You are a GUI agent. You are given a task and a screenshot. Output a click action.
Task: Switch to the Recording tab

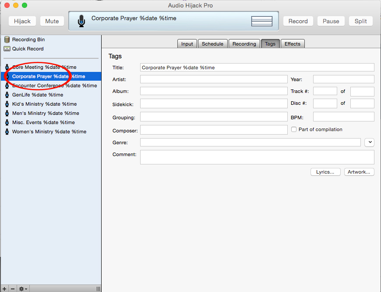coord(244,44)
